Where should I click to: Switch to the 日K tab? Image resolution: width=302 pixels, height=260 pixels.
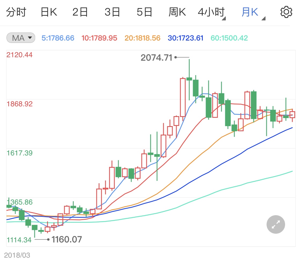point(49,12)
